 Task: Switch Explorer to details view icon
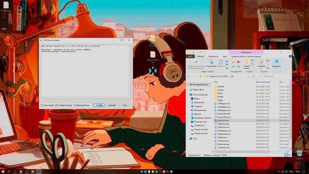[286, 155]
